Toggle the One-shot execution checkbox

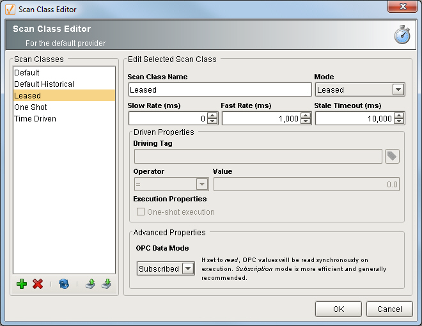pos(141,212)
